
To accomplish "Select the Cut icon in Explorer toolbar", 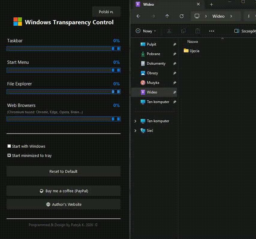I will (x=169, y=31).
